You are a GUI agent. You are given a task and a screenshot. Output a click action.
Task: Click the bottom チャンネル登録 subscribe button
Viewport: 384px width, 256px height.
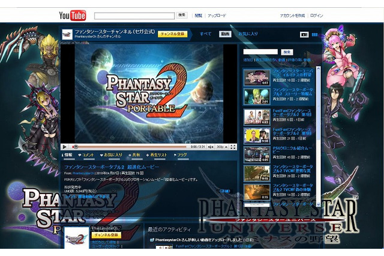click(106, 235)
